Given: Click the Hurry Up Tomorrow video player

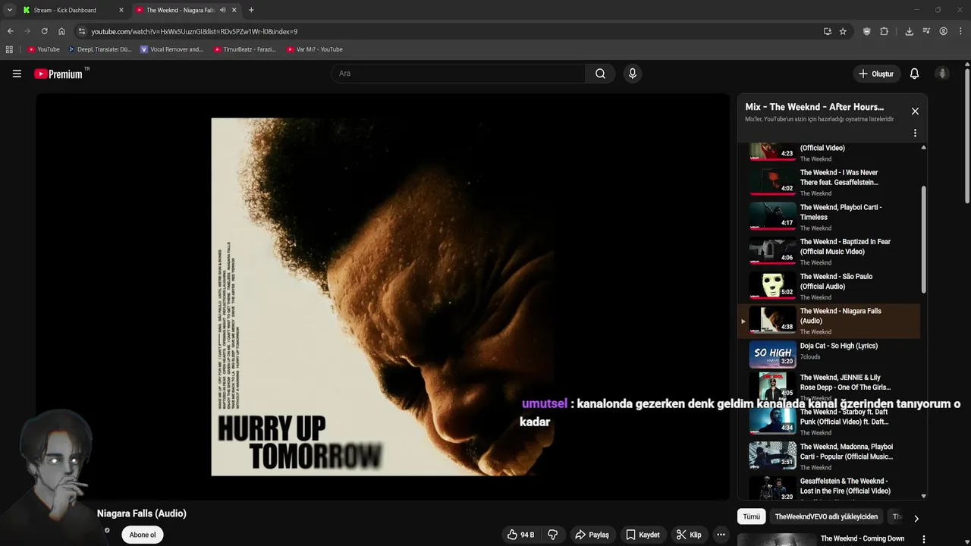Looking at the screenshot, I should (382, 297).
